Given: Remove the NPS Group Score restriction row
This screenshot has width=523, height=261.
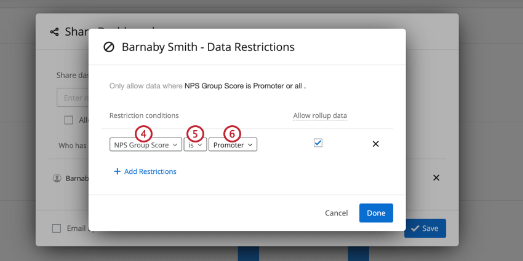Looking at the screenshot, I should 375,144.
